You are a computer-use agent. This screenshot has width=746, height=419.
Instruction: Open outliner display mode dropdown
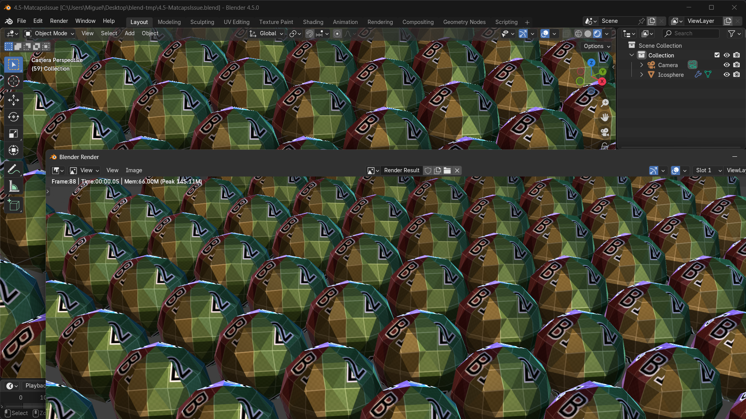point(629,34)
